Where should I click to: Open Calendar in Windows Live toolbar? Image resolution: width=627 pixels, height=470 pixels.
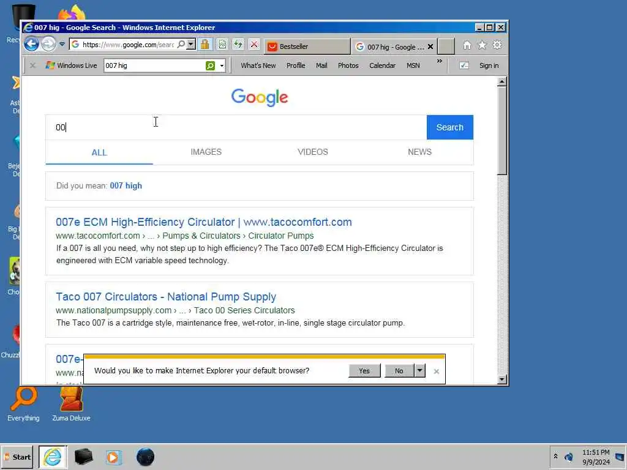pyautogui.click(x=382, y=65)
